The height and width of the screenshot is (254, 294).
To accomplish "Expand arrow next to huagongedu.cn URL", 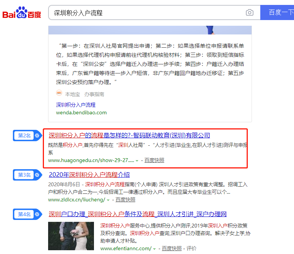I will point(137,161).
